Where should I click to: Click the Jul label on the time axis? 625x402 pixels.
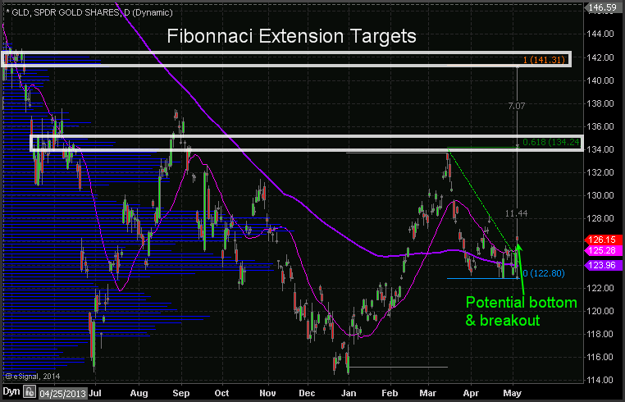point(95,393)
